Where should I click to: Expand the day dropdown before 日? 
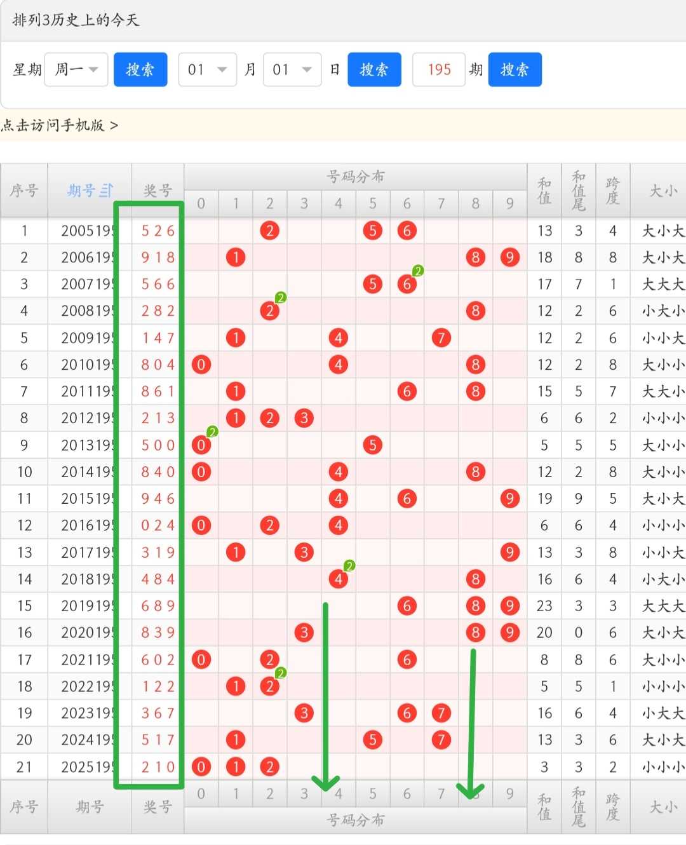[292, 69]
